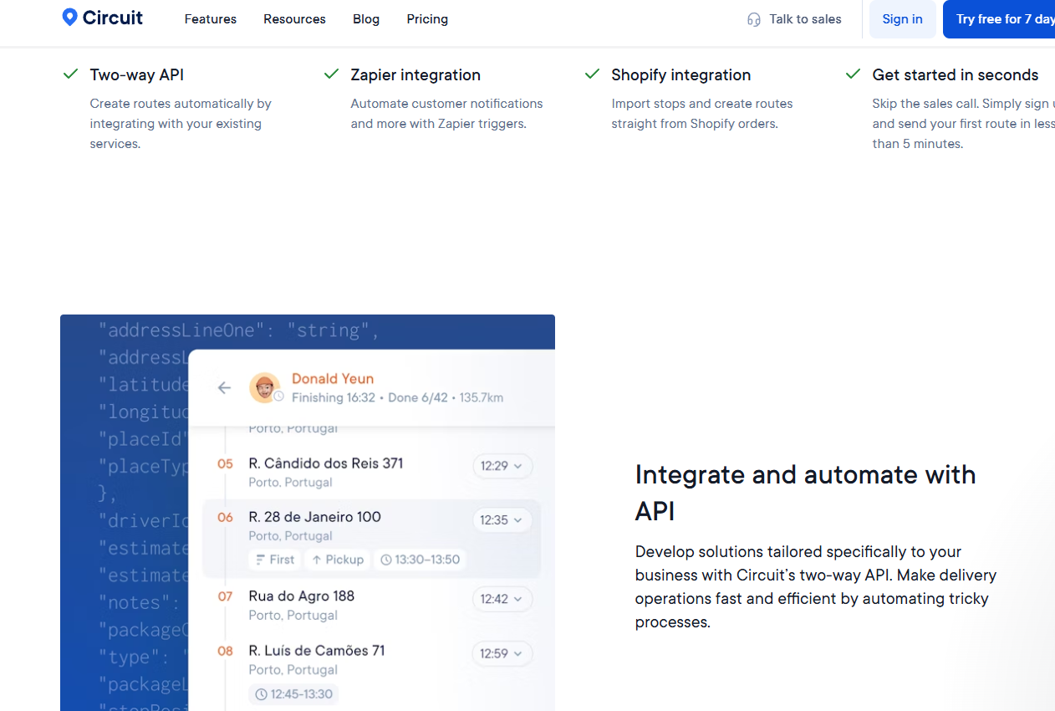Expand the 12:35 time dropdown
The width and height of the screenshot is (1055, 711).
coord(502,520)
